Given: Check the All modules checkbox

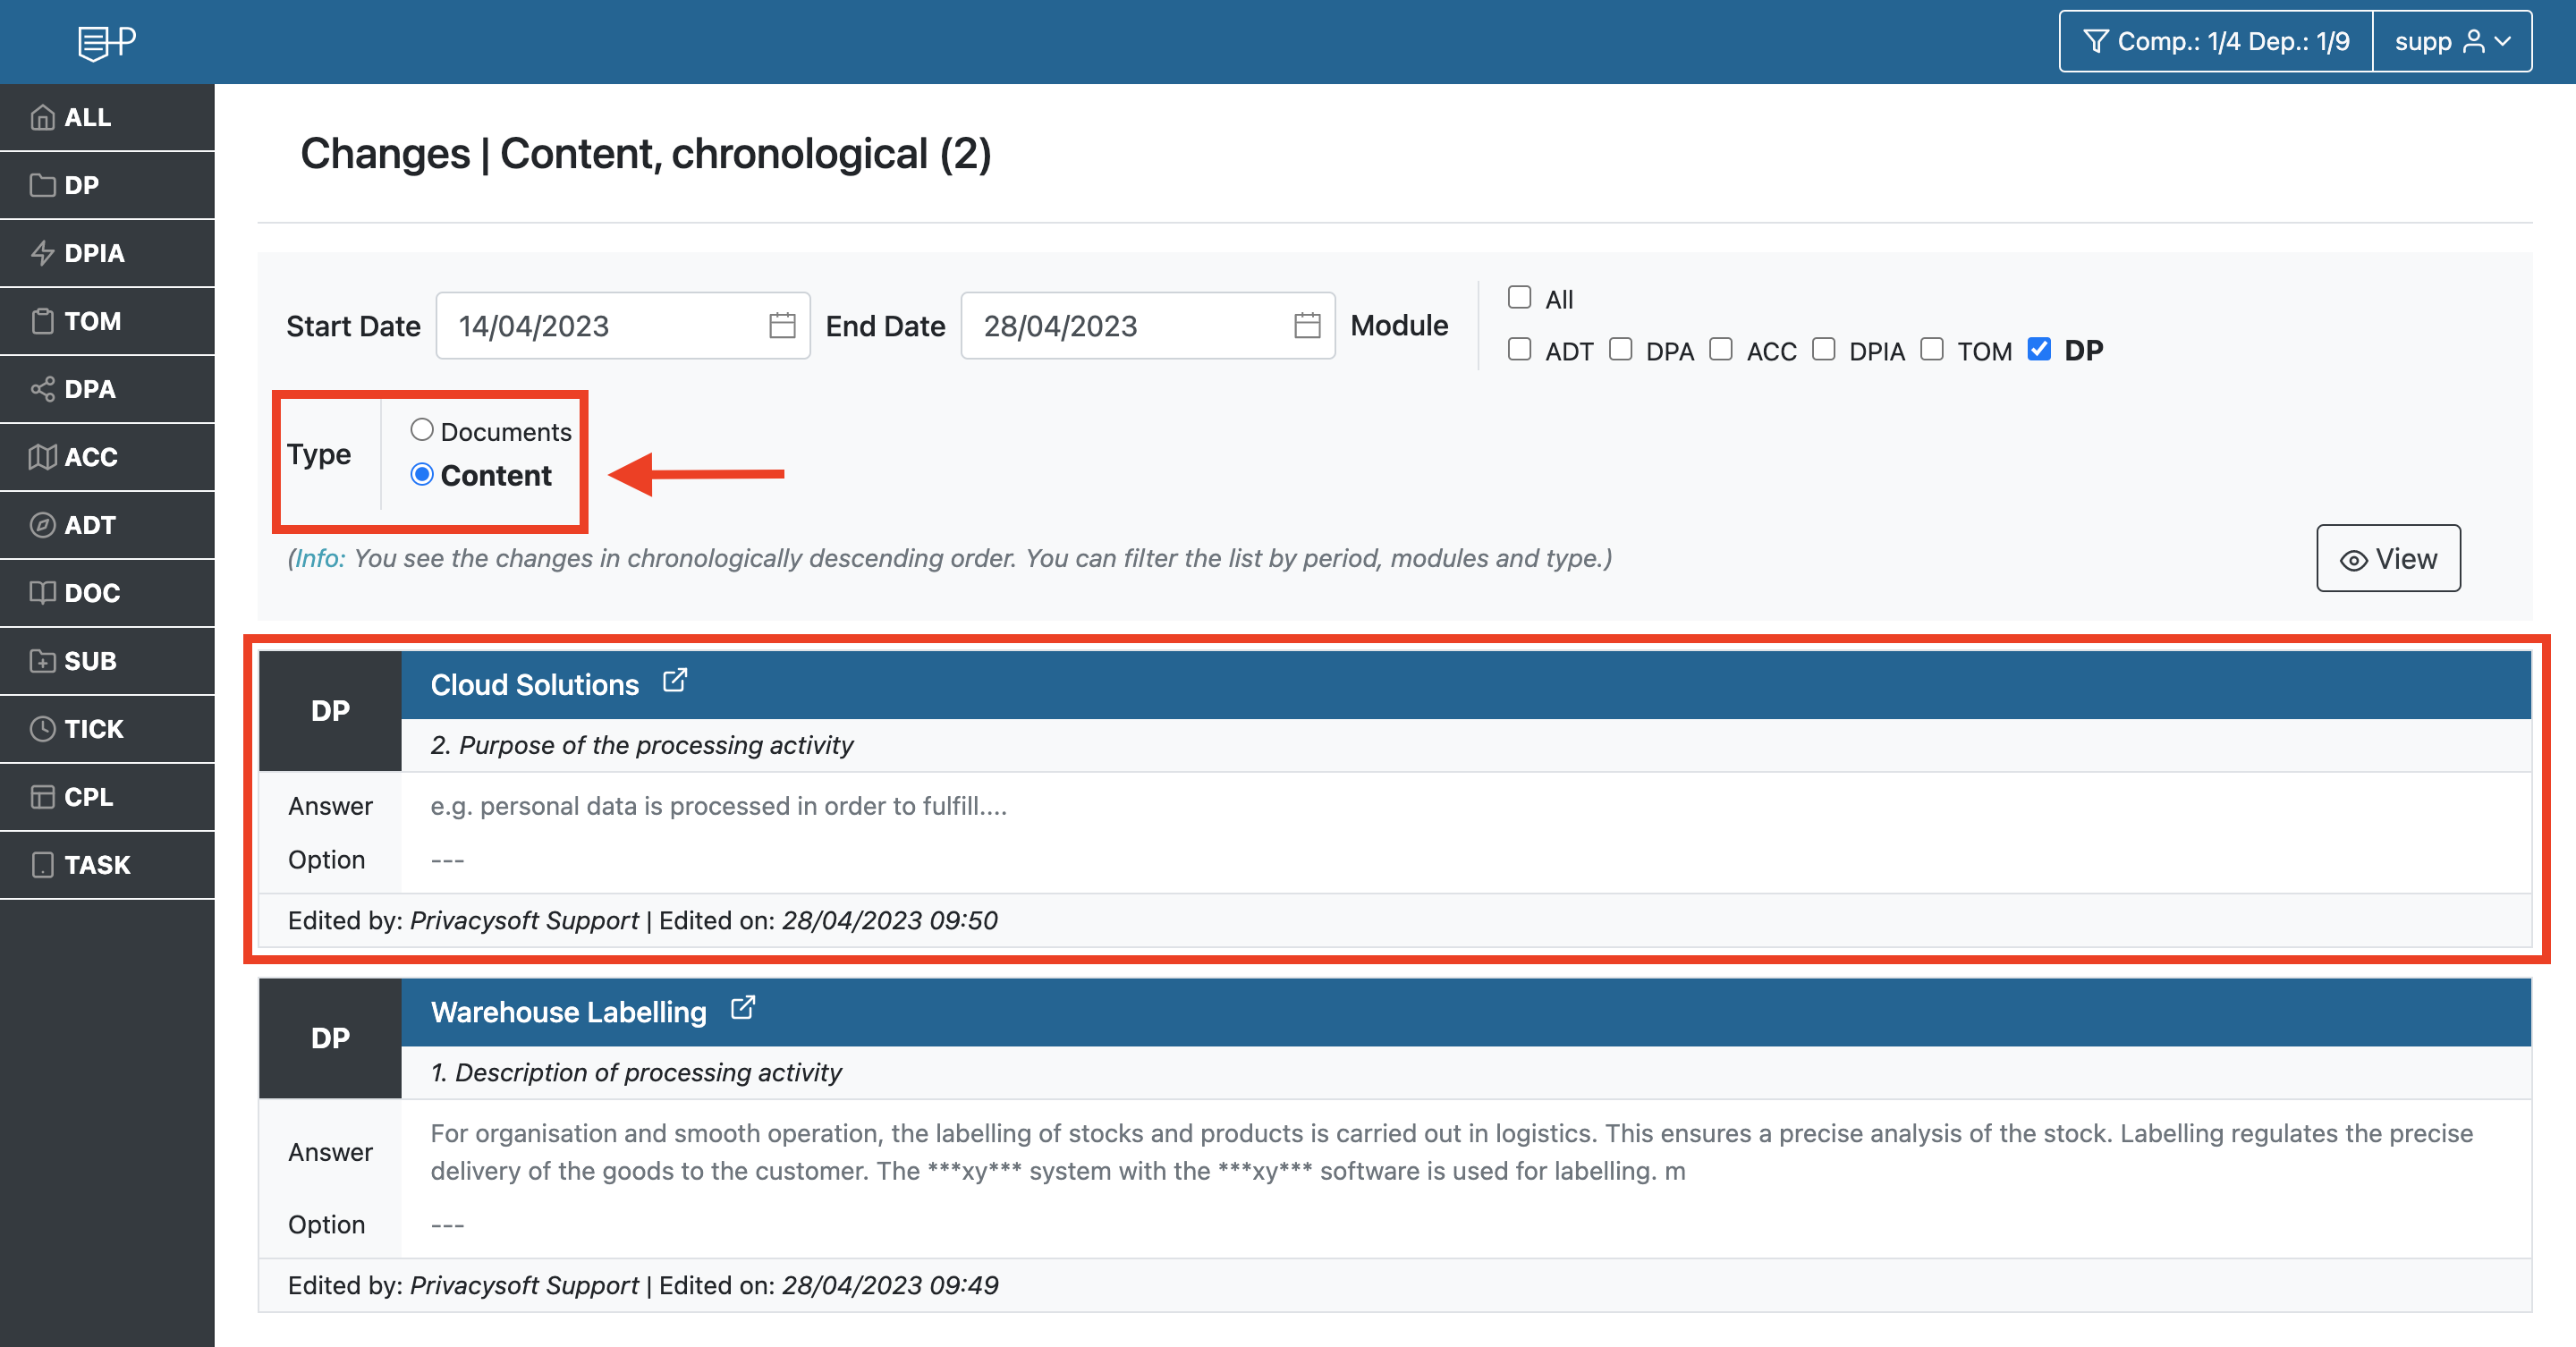Looking at the screenshot, I should [x=1519, y=297].
